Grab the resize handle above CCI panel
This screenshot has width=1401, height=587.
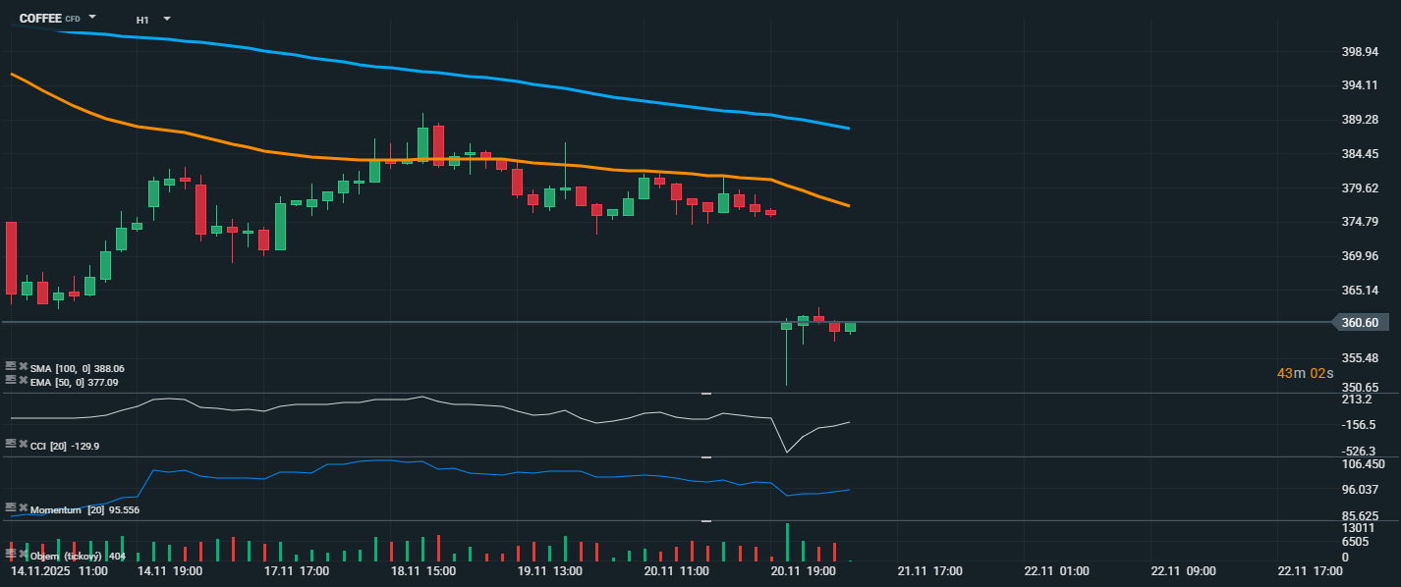tap(705, 394)
